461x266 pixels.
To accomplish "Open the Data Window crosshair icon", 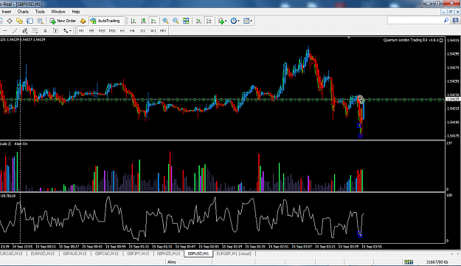I will tap(10, 21).
